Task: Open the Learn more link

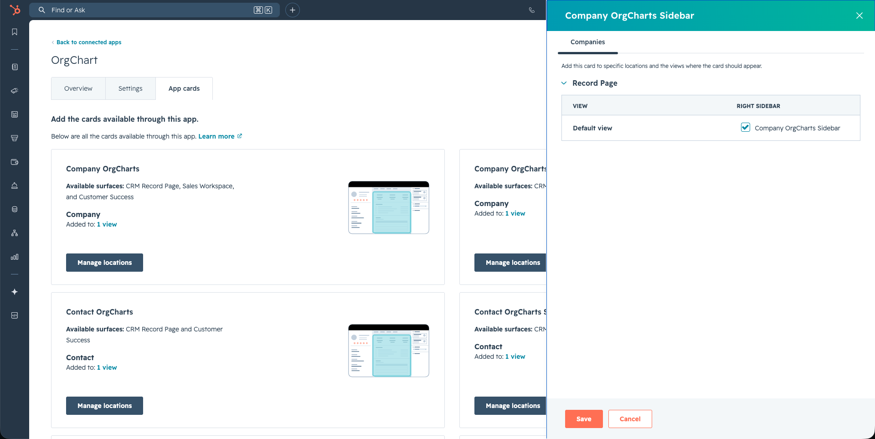Action: click(x=216, y=136)
